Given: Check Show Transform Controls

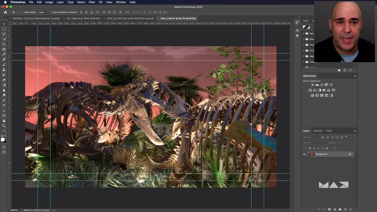Looking at the screenshot, I should point(51,12).
